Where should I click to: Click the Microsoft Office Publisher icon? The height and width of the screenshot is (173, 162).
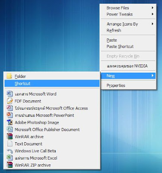(x=10, y=129)
